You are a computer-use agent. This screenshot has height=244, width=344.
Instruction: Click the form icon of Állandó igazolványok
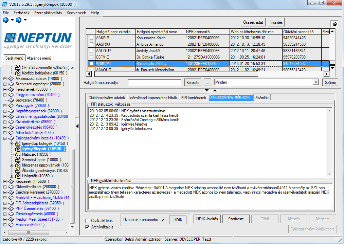pos(18,171)
